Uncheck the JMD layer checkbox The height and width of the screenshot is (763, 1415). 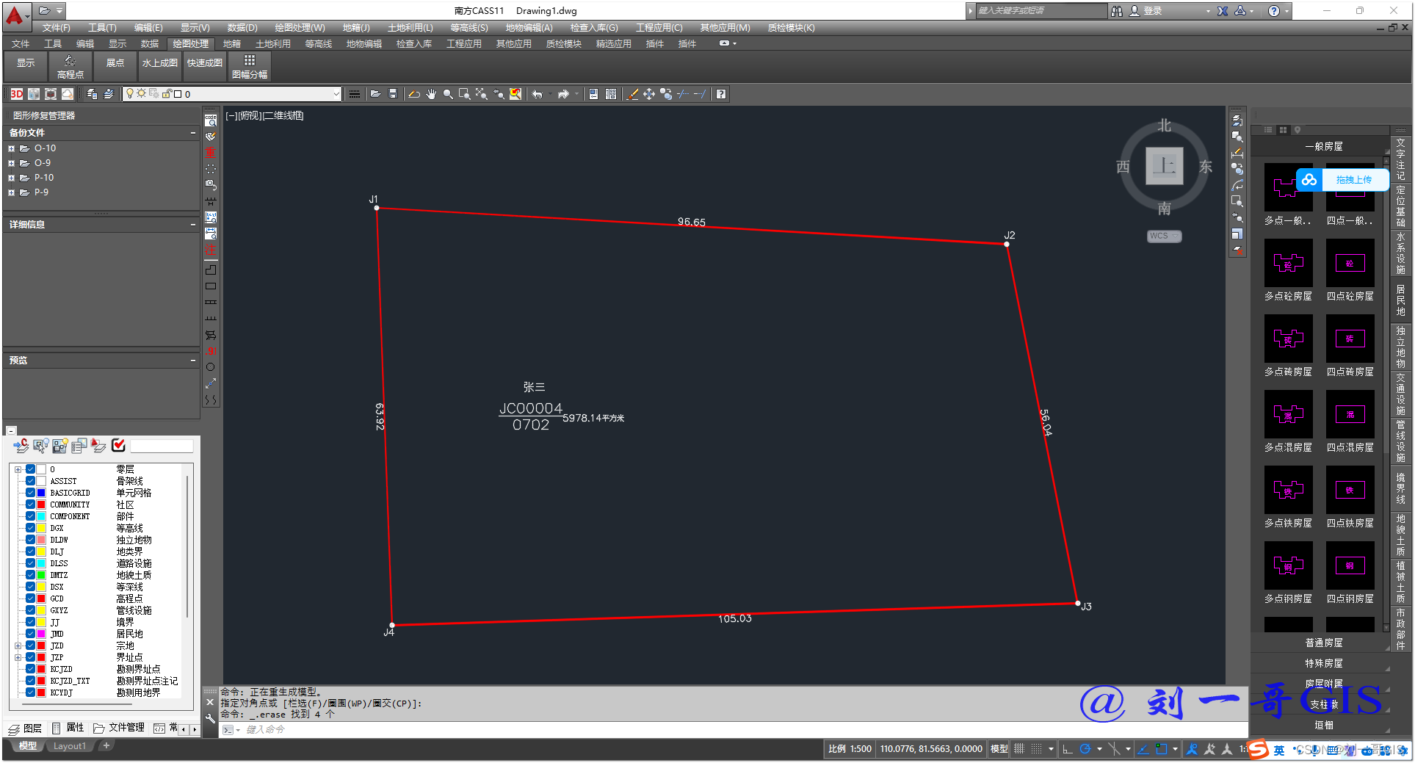point(31,634)
